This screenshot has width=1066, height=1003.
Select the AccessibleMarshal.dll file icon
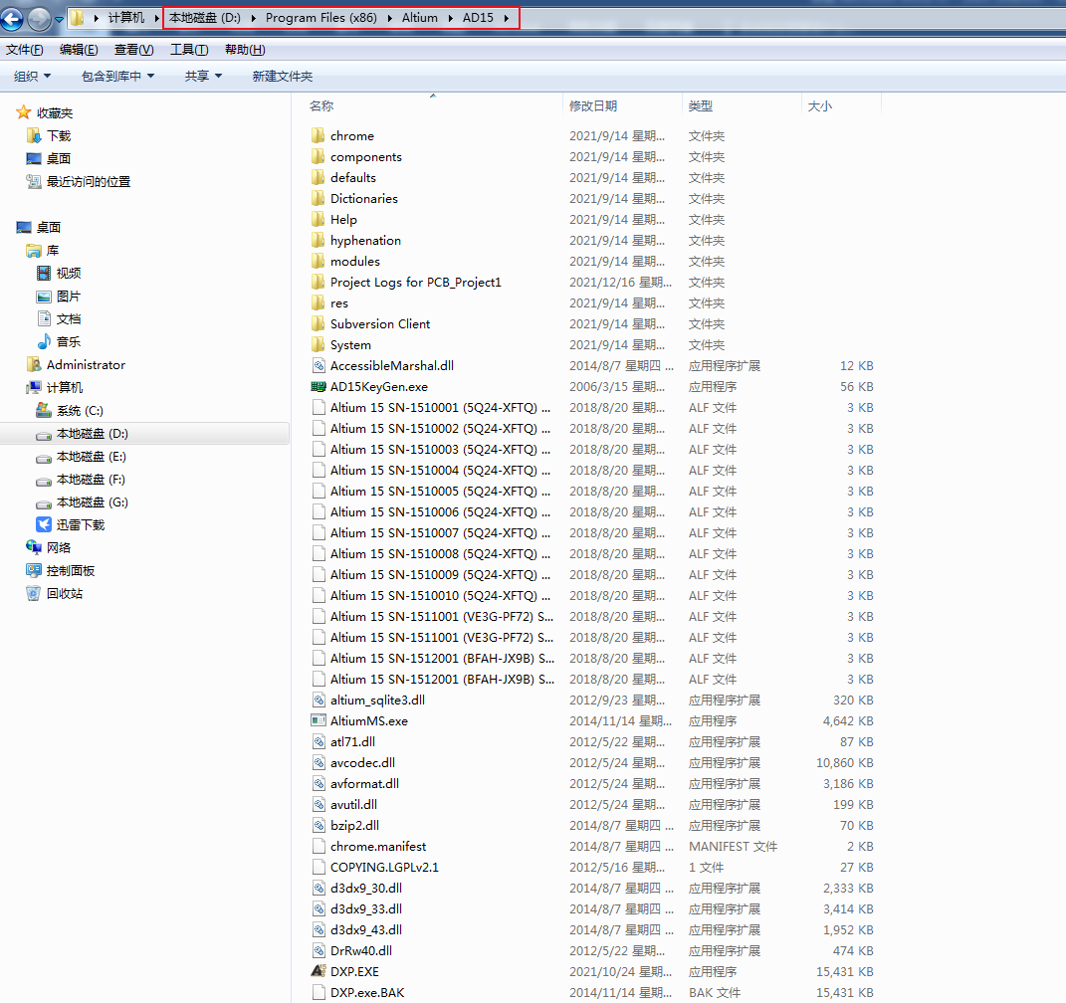(x=319, y=365)
